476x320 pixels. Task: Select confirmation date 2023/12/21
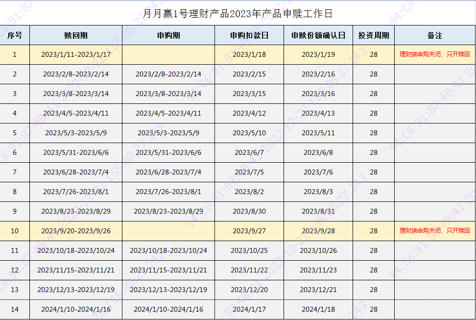[x=318, y=290]
